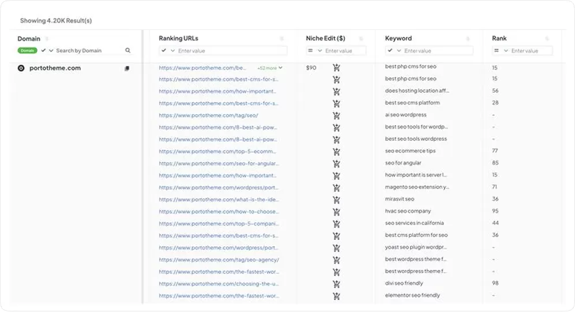
Task: Click the copy icon next to portotheme.com
Action: [x=127, y=69]
